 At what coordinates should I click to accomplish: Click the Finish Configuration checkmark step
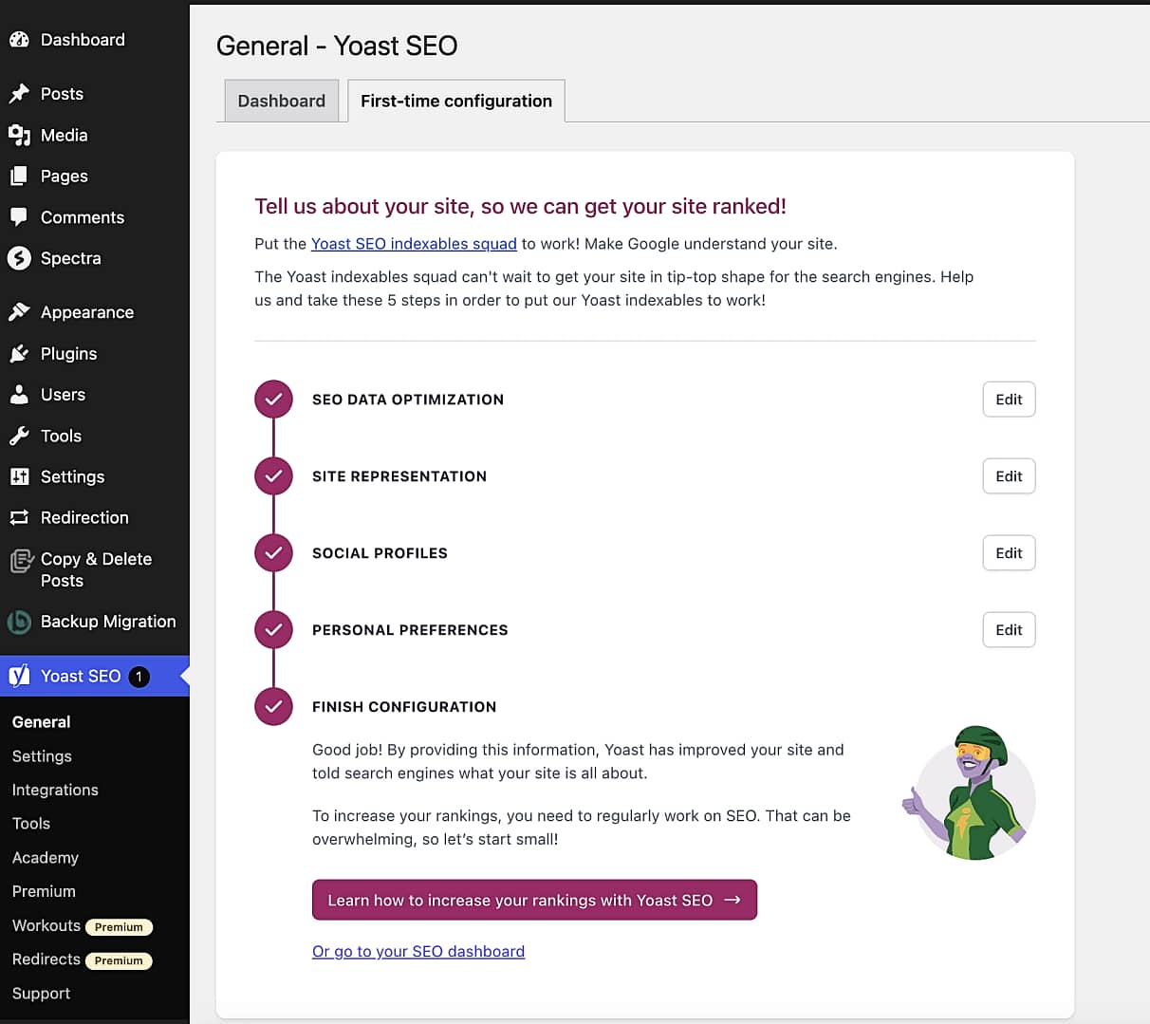(x=273, y=707)
